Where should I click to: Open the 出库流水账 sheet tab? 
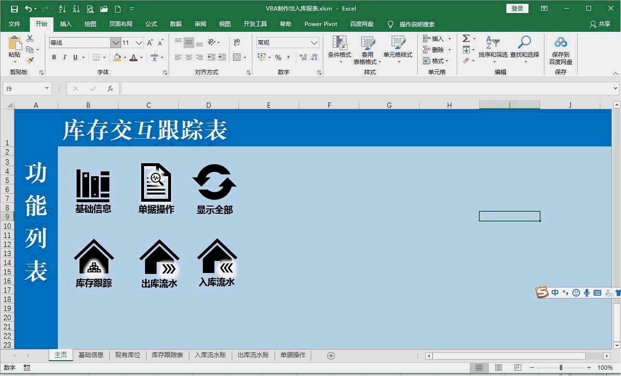coord(252,355)
